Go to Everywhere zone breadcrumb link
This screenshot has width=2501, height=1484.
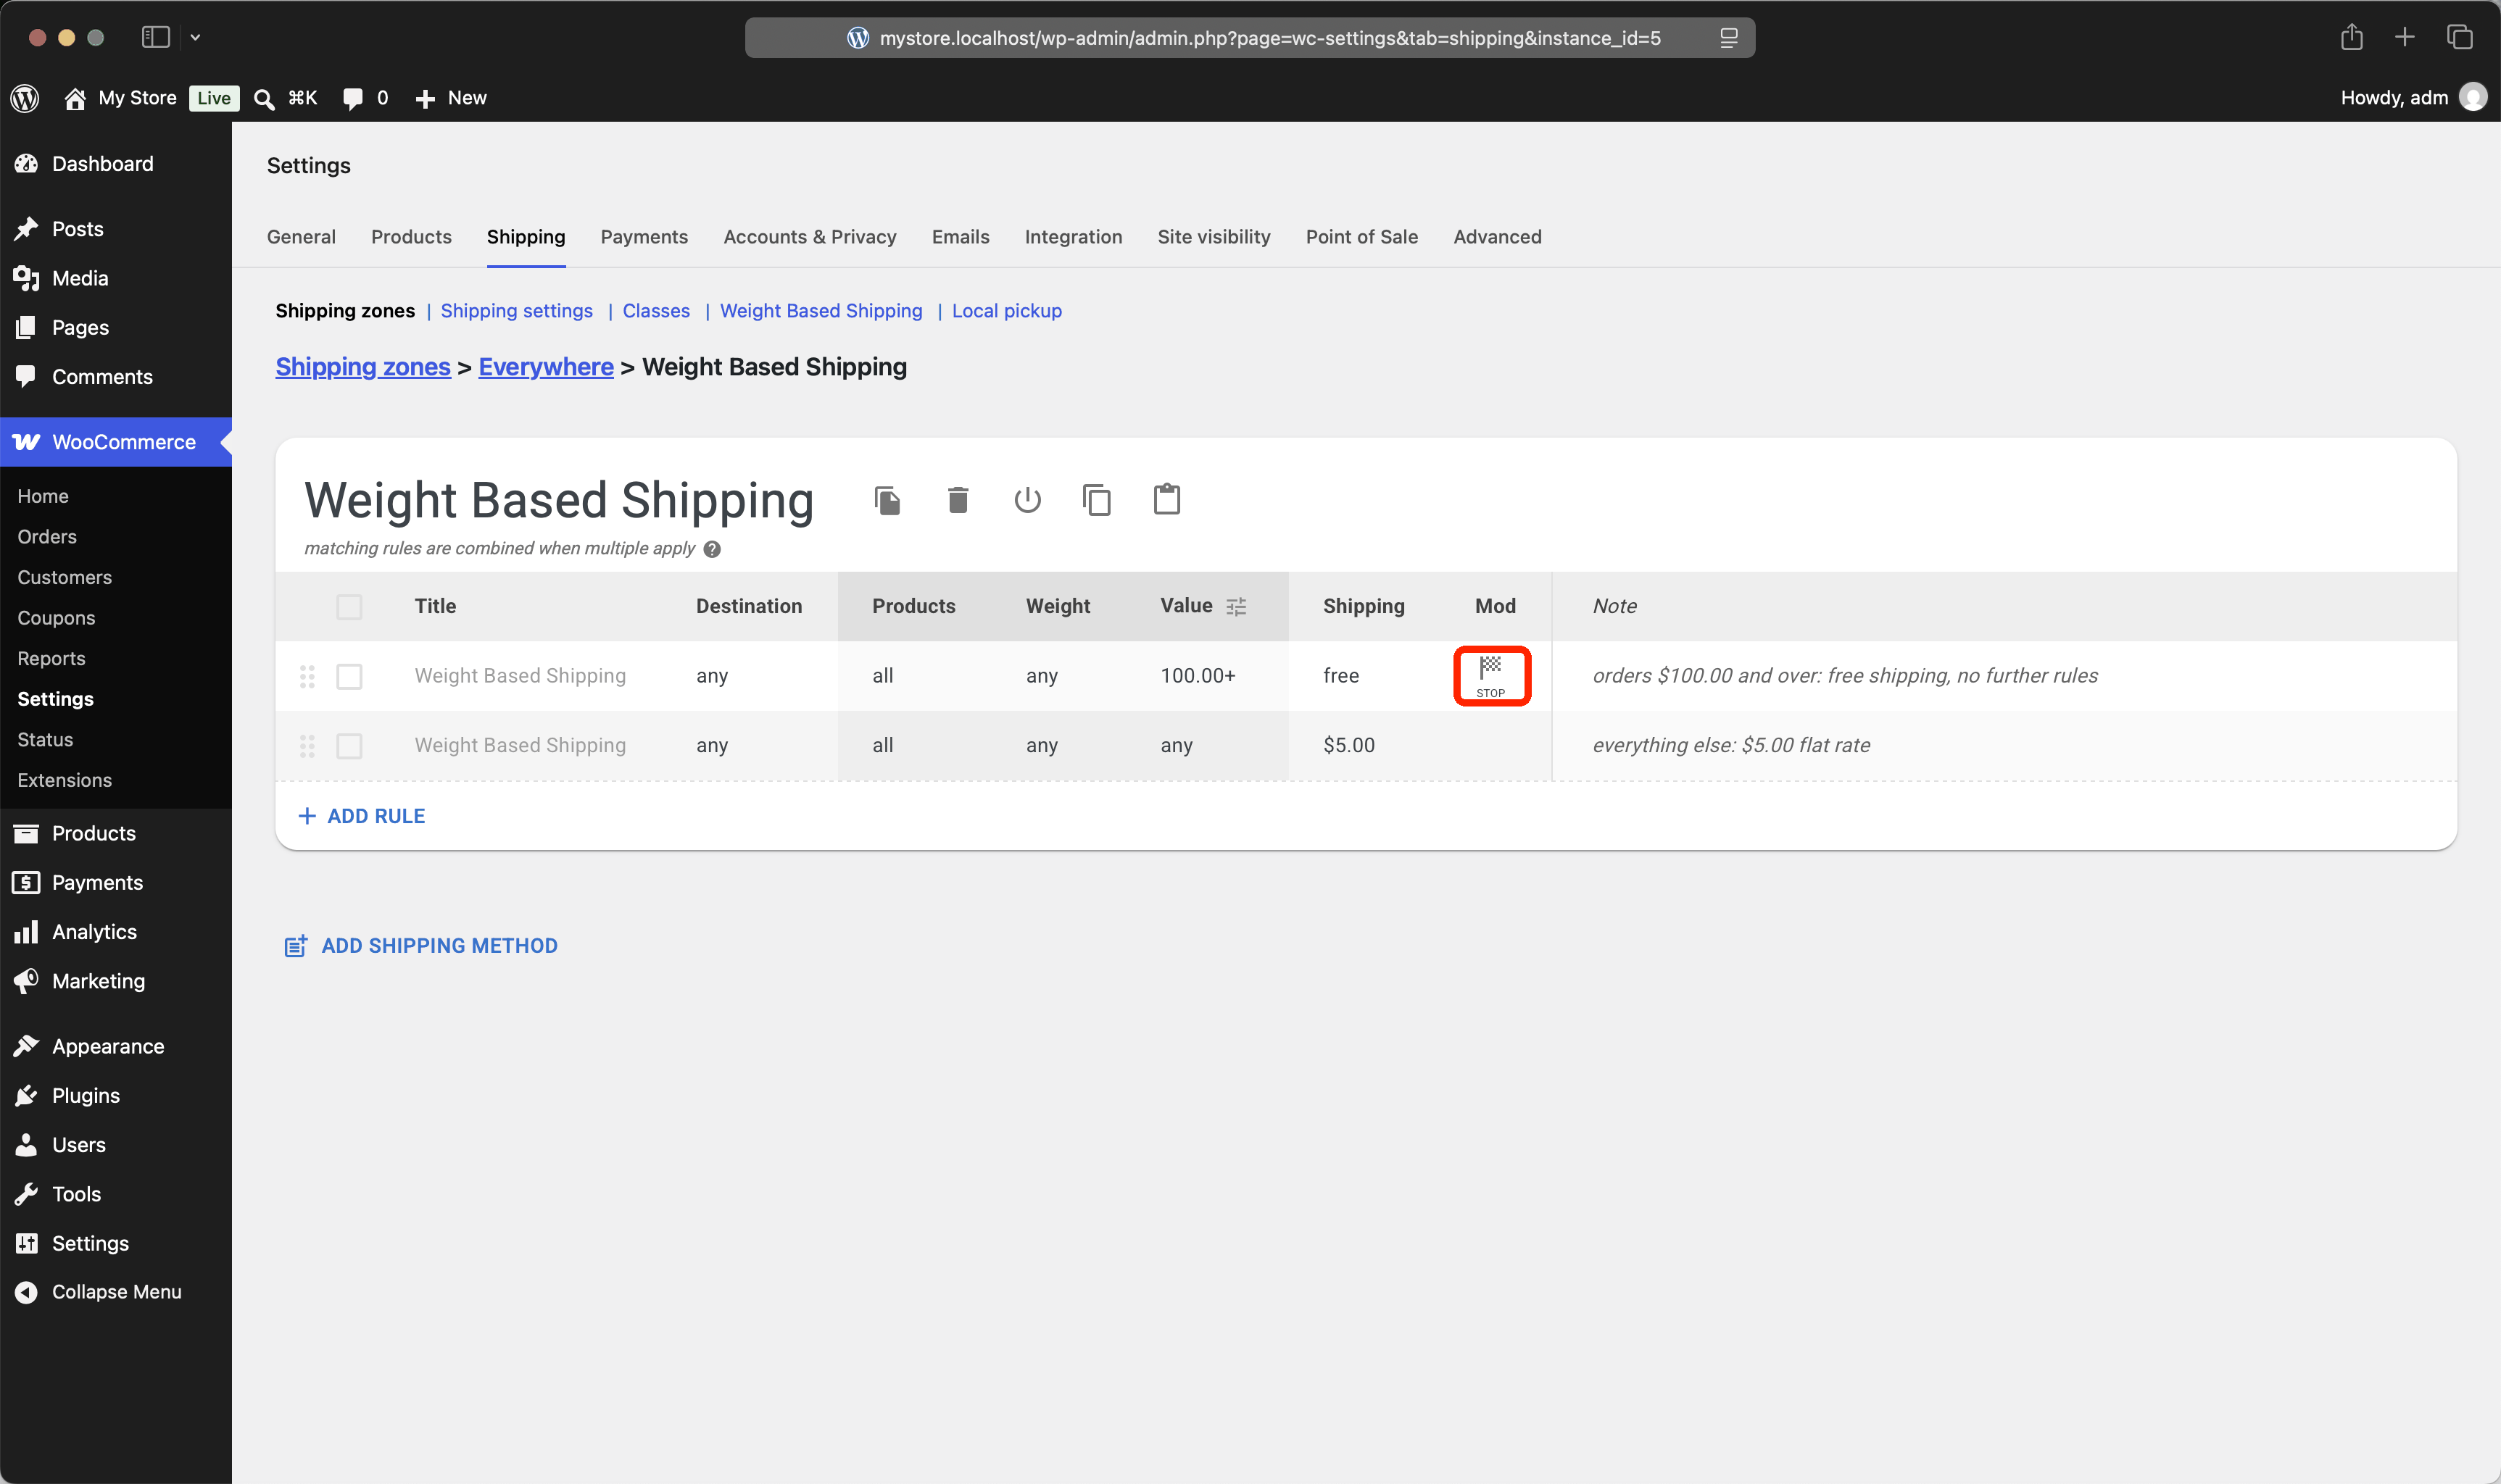pos(546,367)
